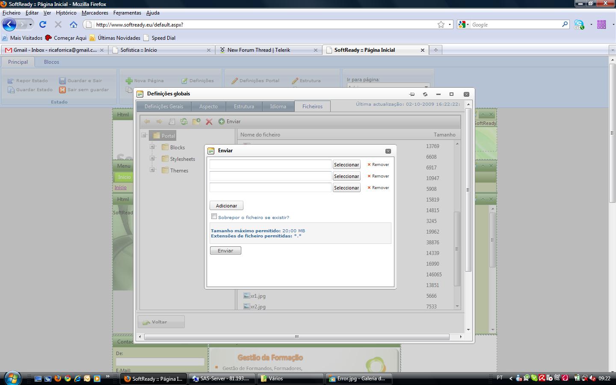Pin the Definições globais window

click(412, 94)
